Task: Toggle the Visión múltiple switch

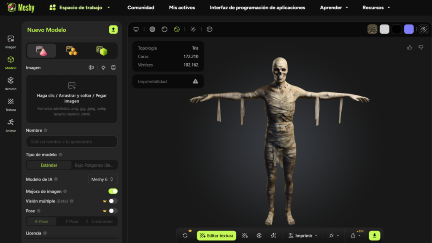Action: [x=113, y=201]
